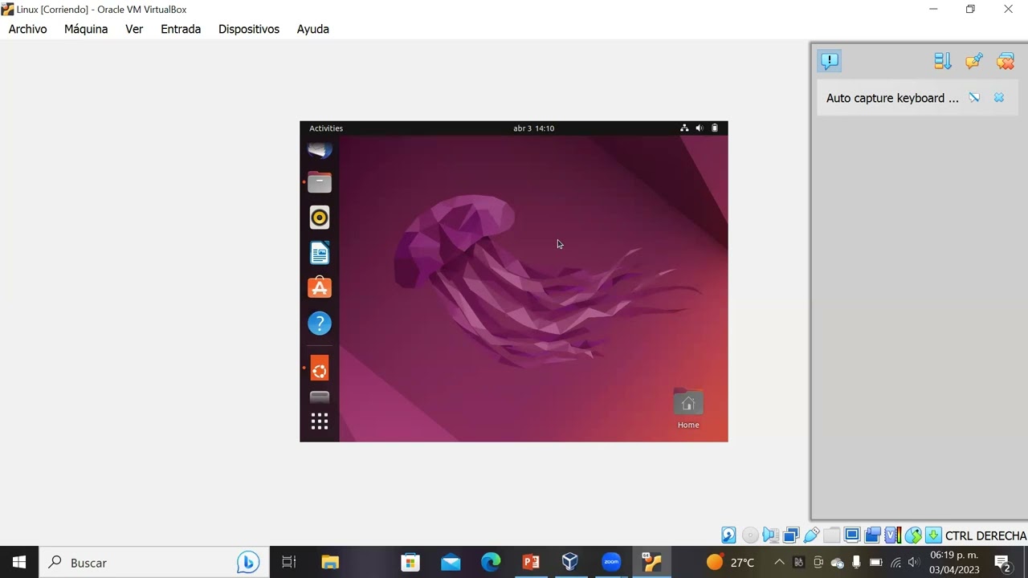Click the green arrow keyboard capture icon
The width and height of the screenshot is (1028, 578).
click(x=933, y=535)
